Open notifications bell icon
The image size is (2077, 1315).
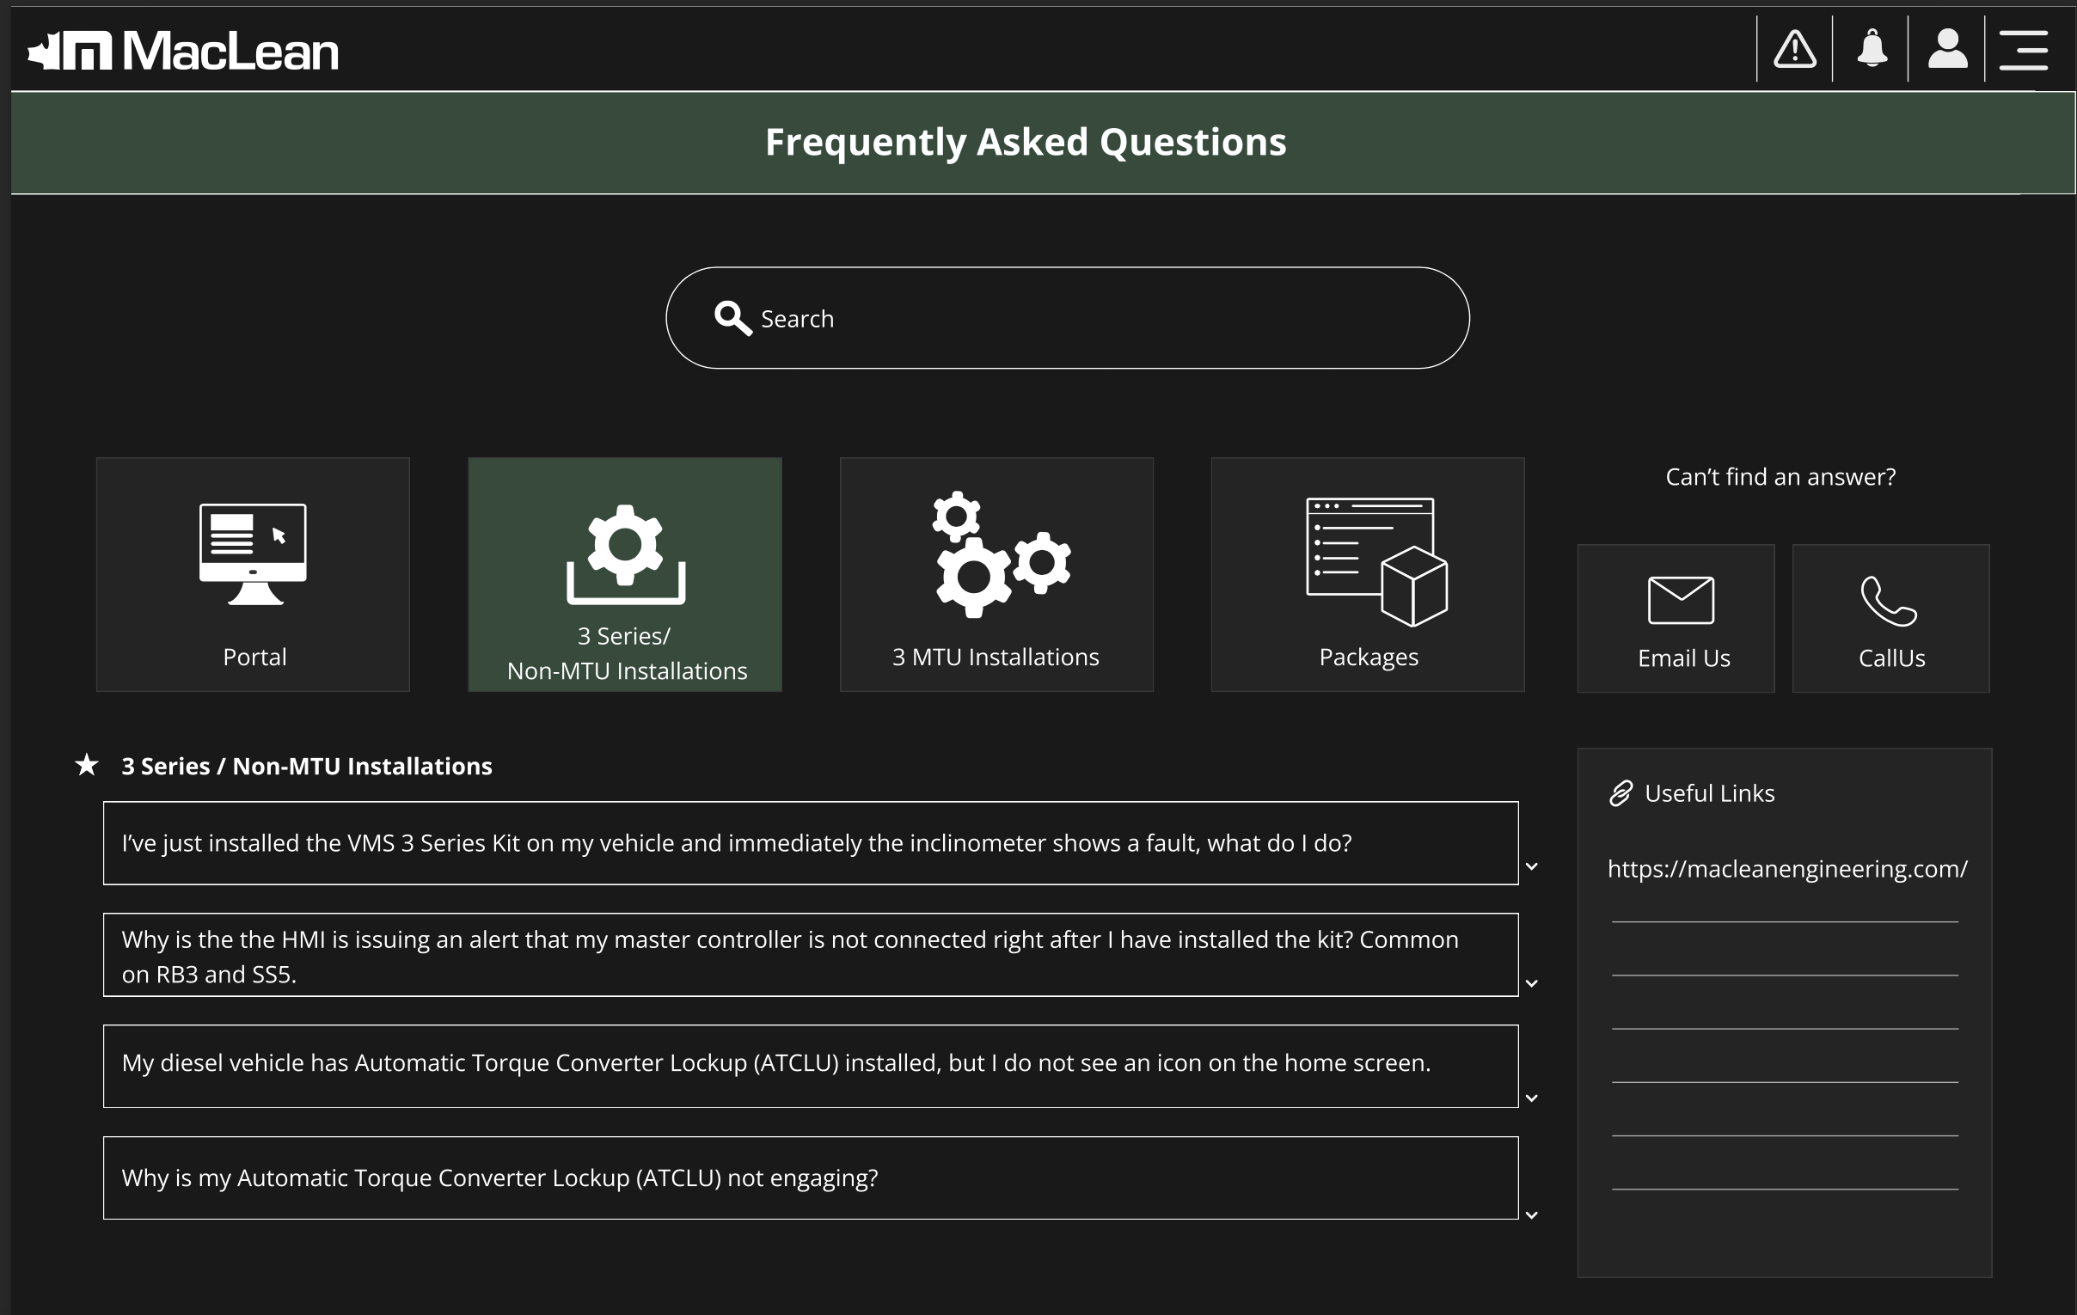click(1871, 49)
